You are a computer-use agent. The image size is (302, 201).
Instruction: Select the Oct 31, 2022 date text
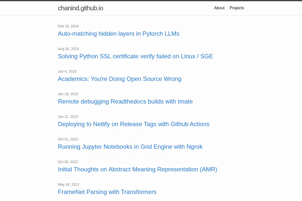(68, 139)
